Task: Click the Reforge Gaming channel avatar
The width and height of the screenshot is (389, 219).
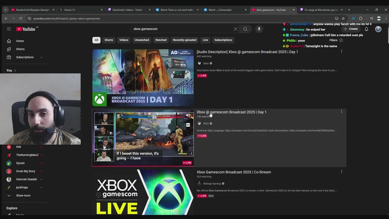Action: tap(199, 183)
